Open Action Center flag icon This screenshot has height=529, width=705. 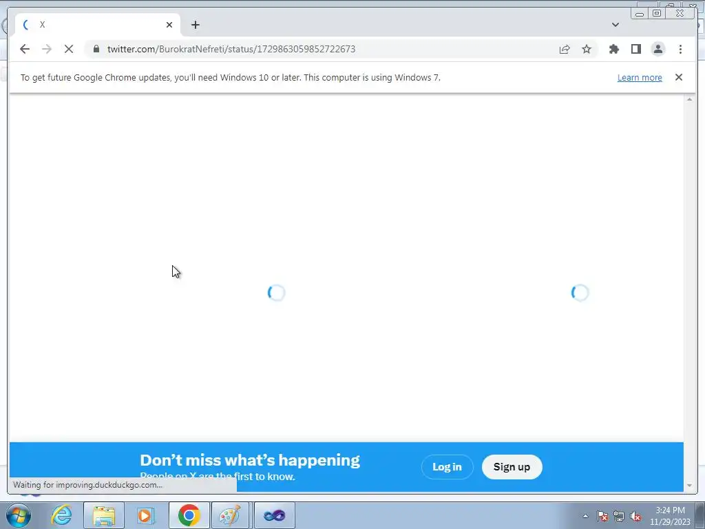(602, 517)
